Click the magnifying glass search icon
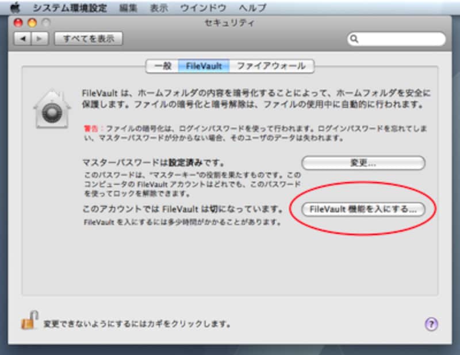Screen dimensions: 460x355 354,39
